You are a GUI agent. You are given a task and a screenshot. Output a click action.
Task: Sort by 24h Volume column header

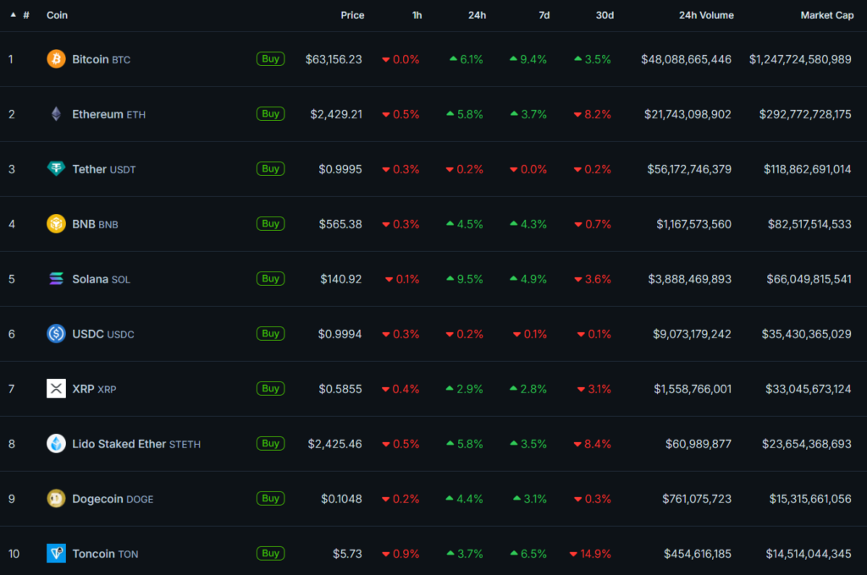pos(706,15)
